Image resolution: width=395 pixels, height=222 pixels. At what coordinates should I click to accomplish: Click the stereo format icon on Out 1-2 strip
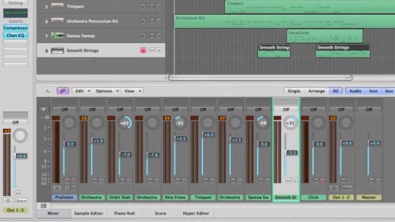point(334,187)
